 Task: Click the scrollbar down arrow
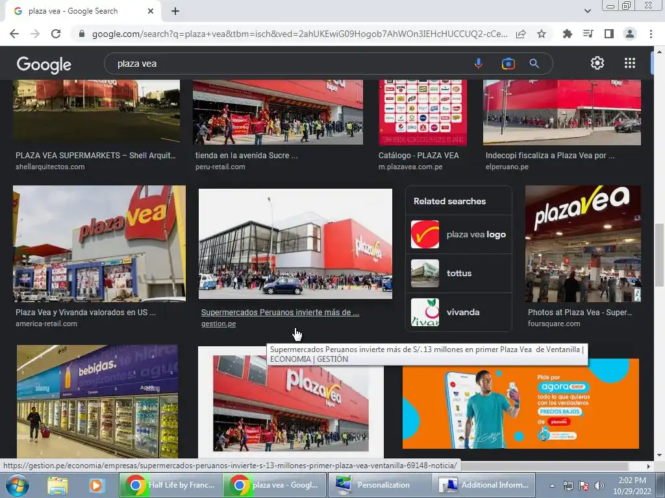[659, 455]
